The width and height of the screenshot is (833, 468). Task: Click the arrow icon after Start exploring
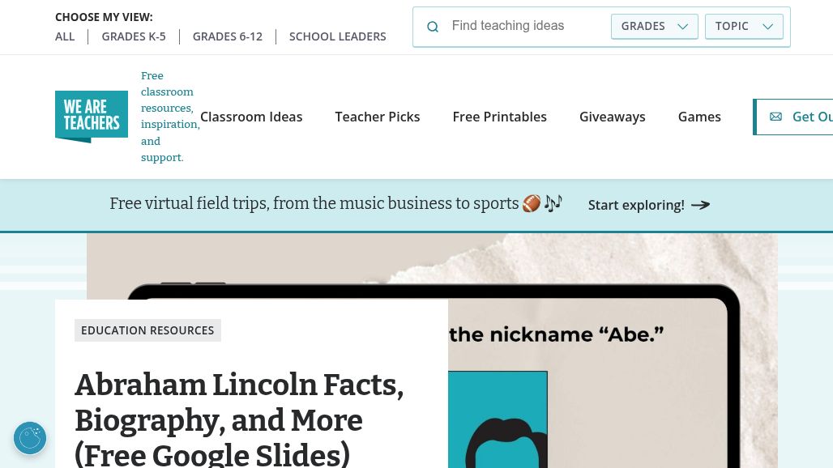pyautogui.click(x=701, y=205)
